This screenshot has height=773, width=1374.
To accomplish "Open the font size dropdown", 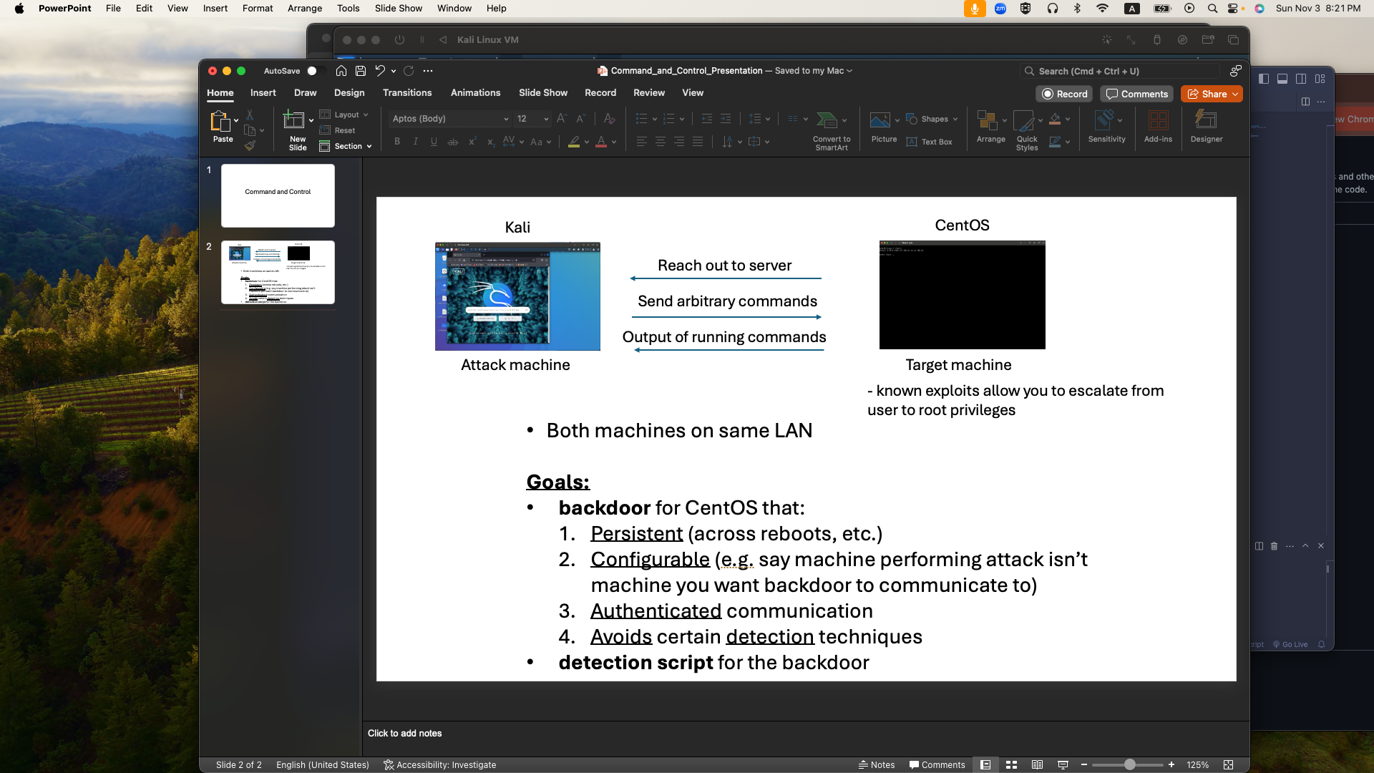I will click(x=546, y=119).
